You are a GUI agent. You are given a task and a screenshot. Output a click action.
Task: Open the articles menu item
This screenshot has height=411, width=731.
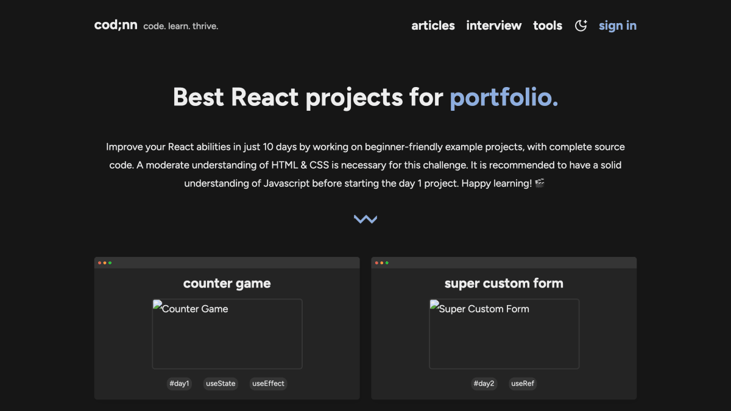[433, 26]
